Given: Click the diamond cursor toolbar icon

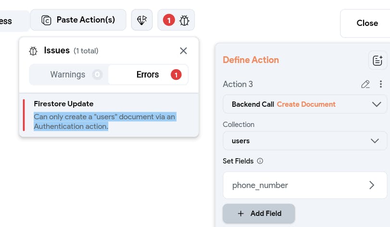Looking at the screenshot, I should (x=142, y=20).
